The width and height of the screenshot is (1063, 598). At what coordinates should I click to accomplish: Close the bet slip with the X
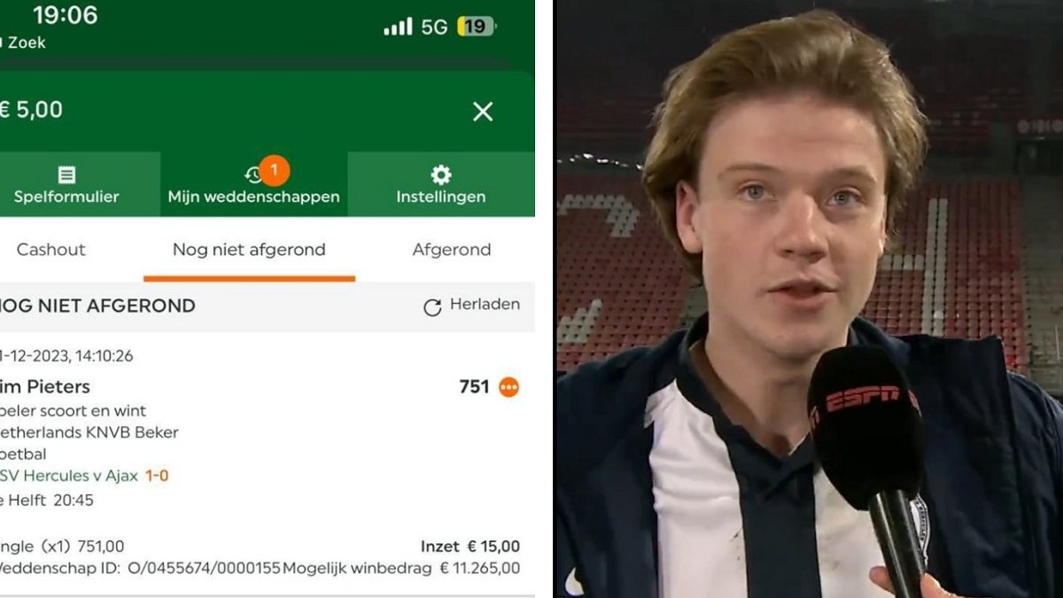tap(482, 112)
